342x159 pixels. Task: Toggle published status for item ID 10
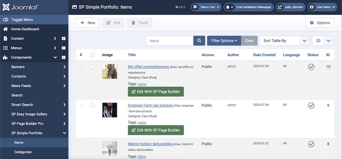click(311, 67)
